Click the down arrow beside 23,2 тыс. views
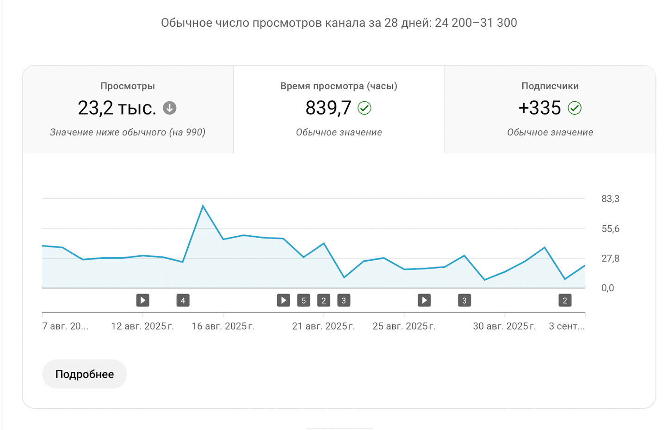 tap(169, 108)
